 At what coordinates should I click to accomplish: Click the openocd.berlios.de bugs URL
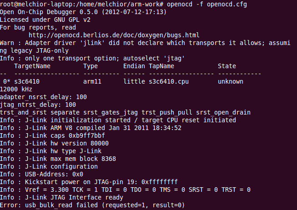click(114, 35)
